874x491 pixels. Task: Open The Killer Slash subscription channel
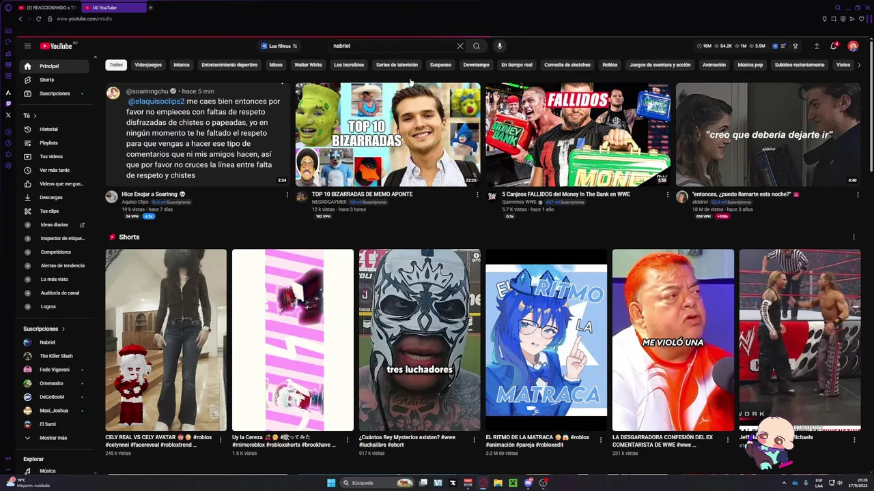(55, 356)
